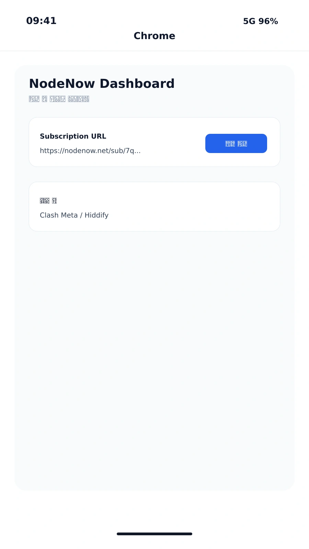Image resolution: width=309 pixels, height=549 pixels.
Task: Tap the 5G network indicator
Action: tap(249, 21)
